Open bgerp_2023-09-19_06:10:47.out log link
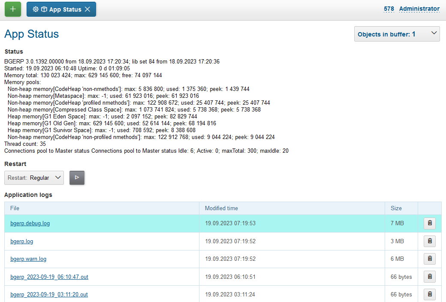The image size is (446, 302). tap(49, 277)
